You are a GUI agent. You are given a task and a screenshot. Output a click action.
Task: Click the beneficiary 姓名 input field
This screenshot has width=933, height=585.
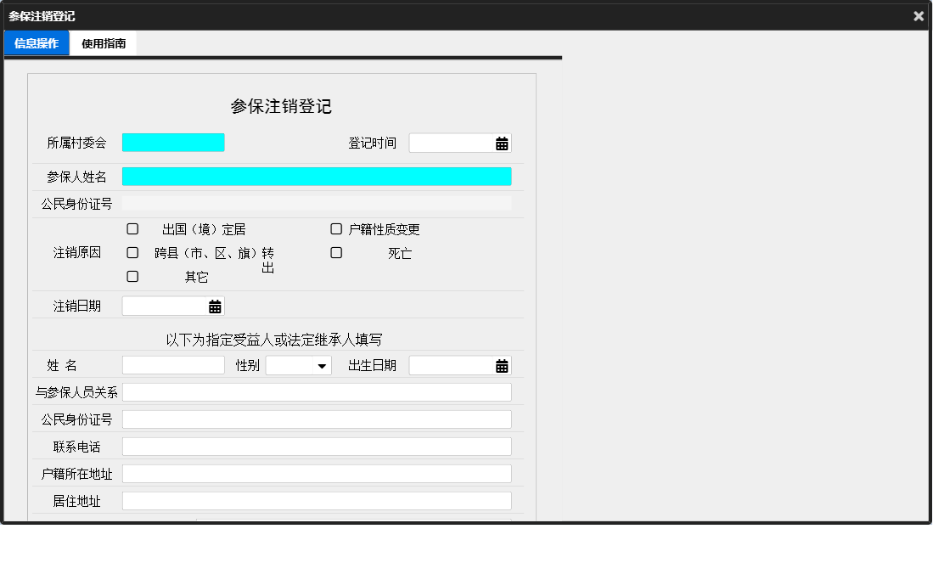(172, 364)
